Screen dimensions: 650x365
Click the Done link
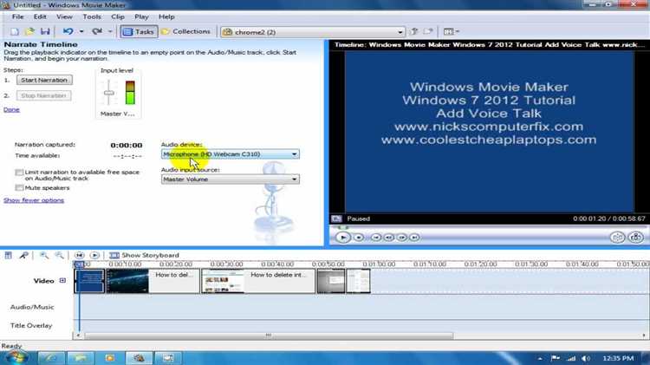(11, 109)
